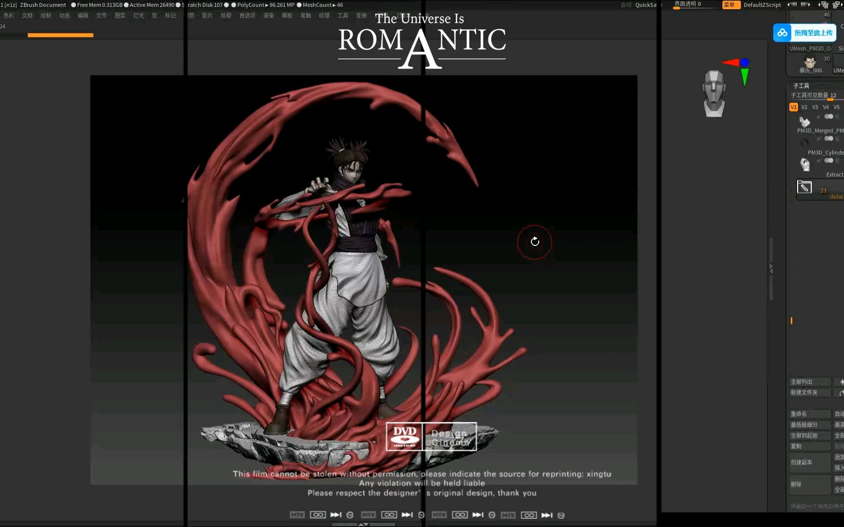This screenshot has height=527, width=844.
Task: Toggle boolean mode circles on PM3D_Merged row
Action: (x=829, y=117)
